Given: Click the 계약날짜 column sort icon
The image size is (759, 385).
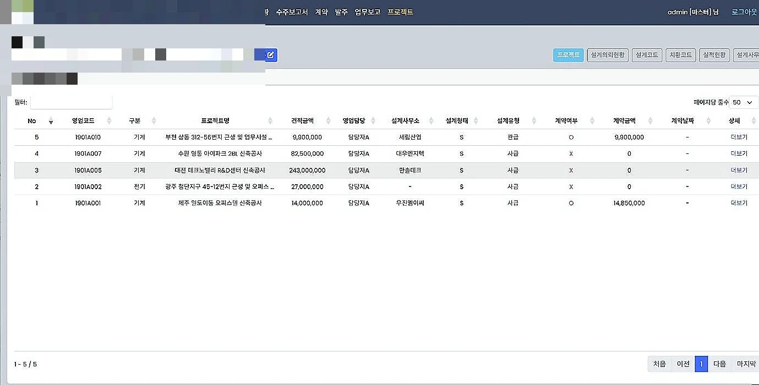Looking at the screenshot, I should coord(707,120).
